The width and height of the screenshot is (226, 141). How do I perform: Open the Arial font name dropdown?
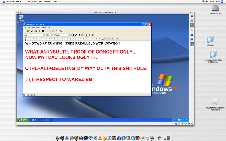point(44,35)
